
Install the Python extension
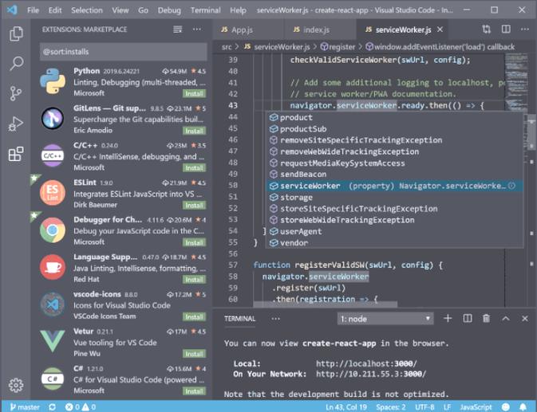click(195, 94)
